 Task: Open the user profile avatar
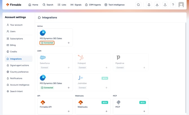[x=181, y=5]
